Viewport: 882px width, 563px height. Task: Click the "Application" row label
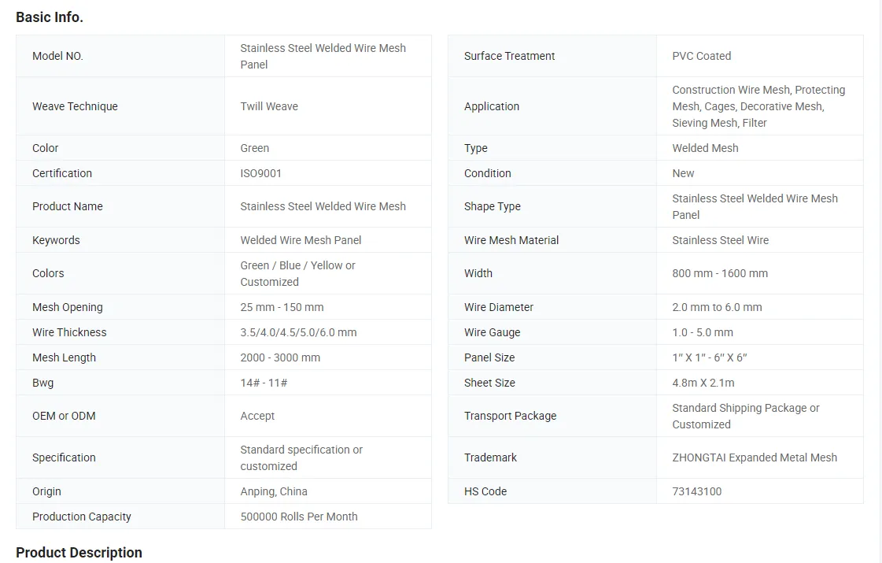pyautogui.click(x=492, y=106)
